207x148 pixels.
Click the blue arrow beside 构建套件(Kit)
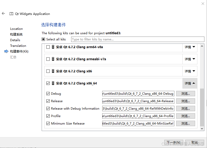6,51
